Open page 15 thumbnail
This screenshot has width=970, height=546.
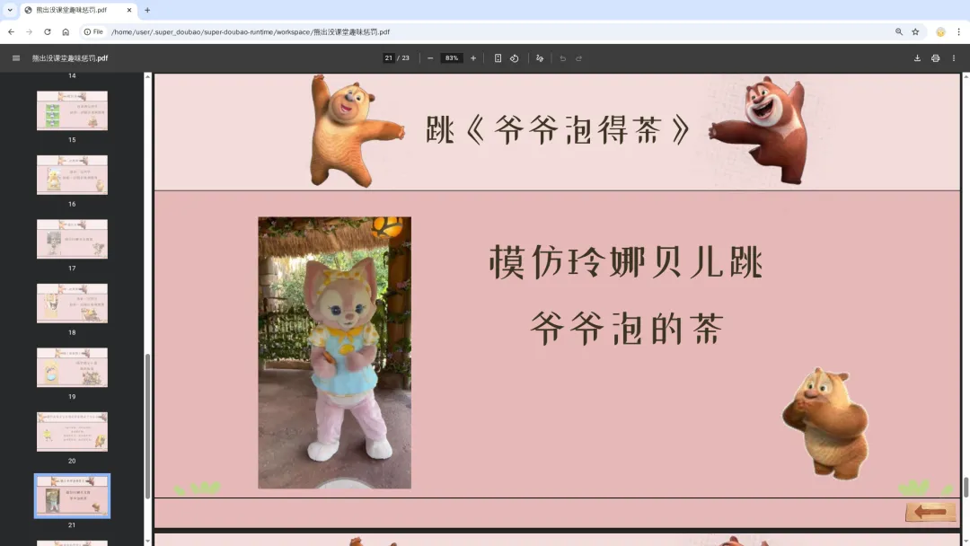pyautogui.click(x=72, y=110)
